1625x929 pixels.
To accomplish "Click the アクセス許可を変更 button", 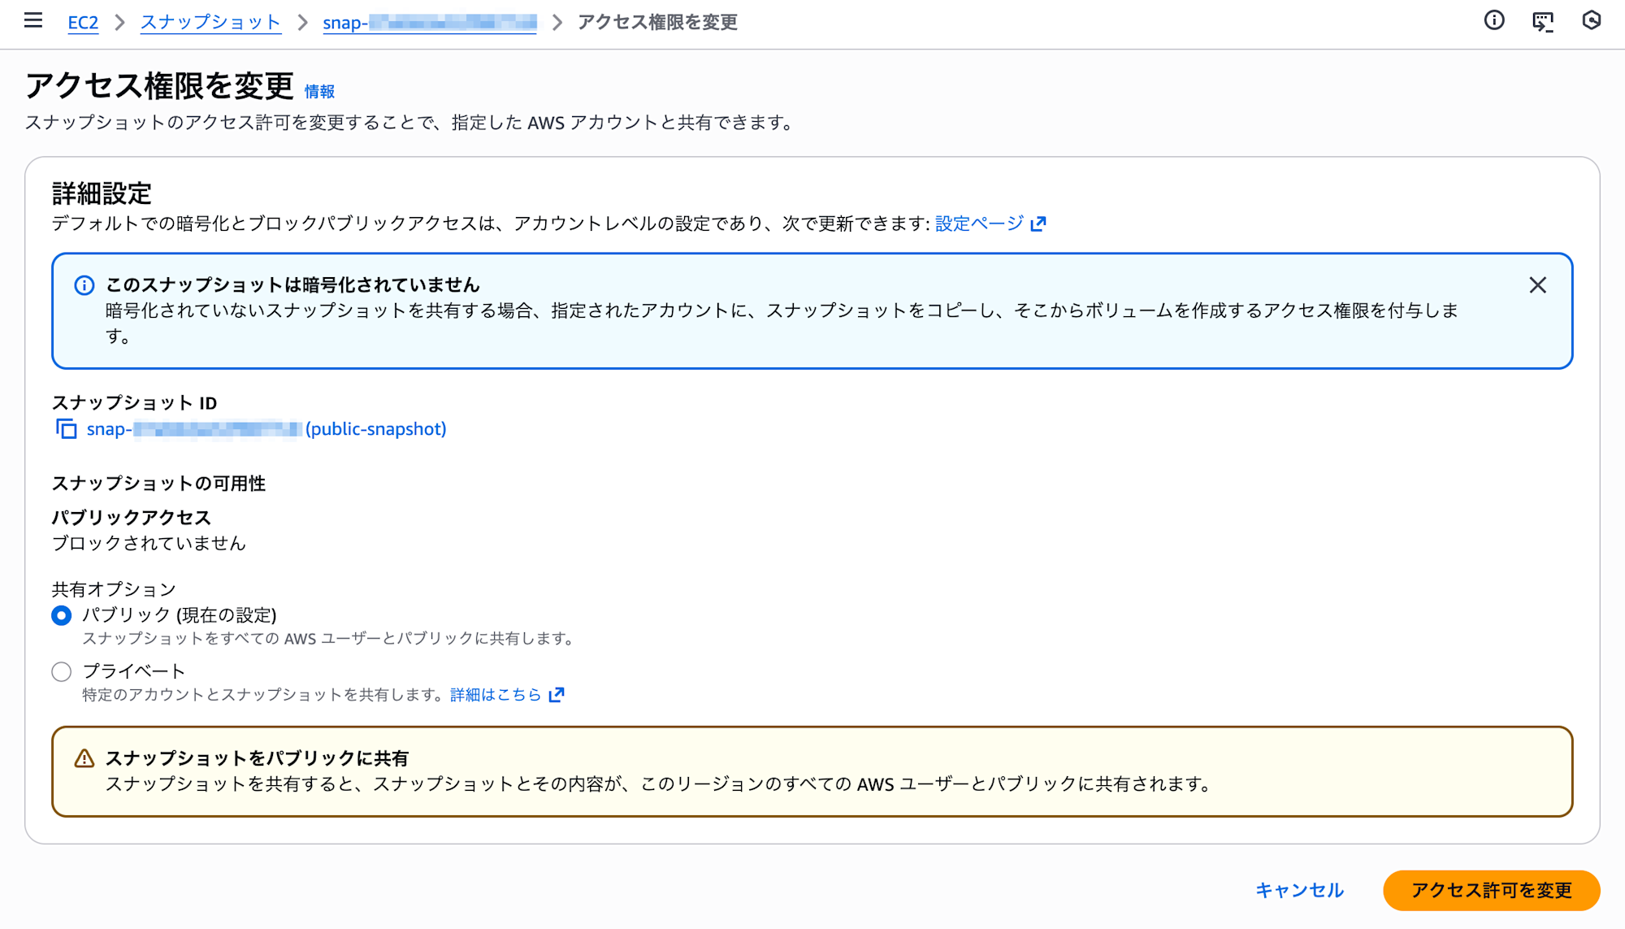I will tap(1492, 890).
